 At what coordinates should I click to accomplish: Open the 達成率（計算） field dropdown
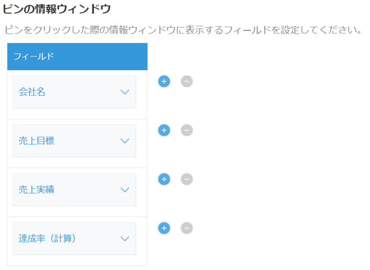[74, 239]
